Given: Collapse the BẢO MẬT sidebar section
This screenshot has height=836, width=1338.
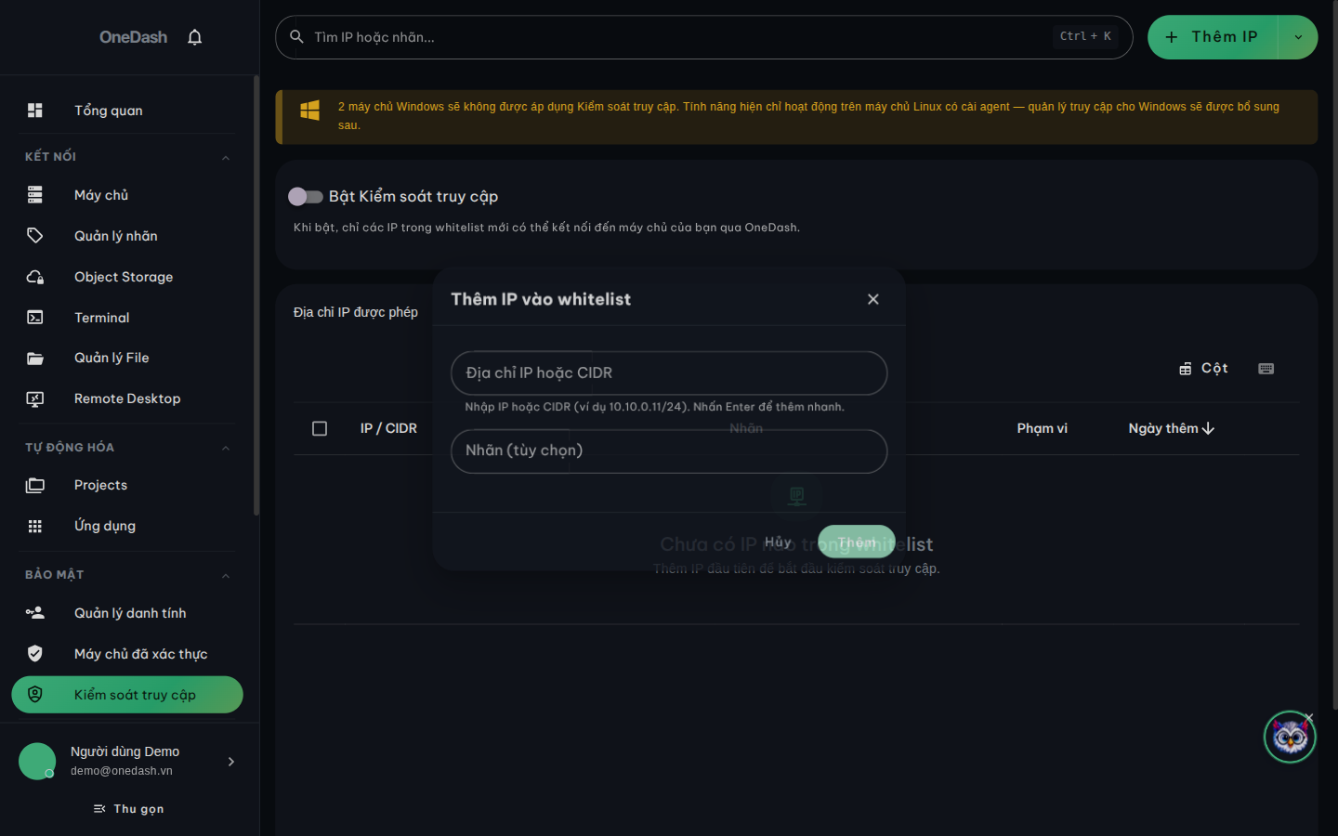Looking at the screenshot, I should point(226,575).
